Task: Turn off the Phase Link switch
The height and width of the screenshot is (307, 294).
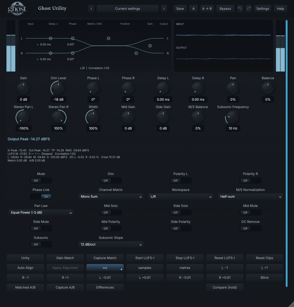Action: click(x=41, y=196)
